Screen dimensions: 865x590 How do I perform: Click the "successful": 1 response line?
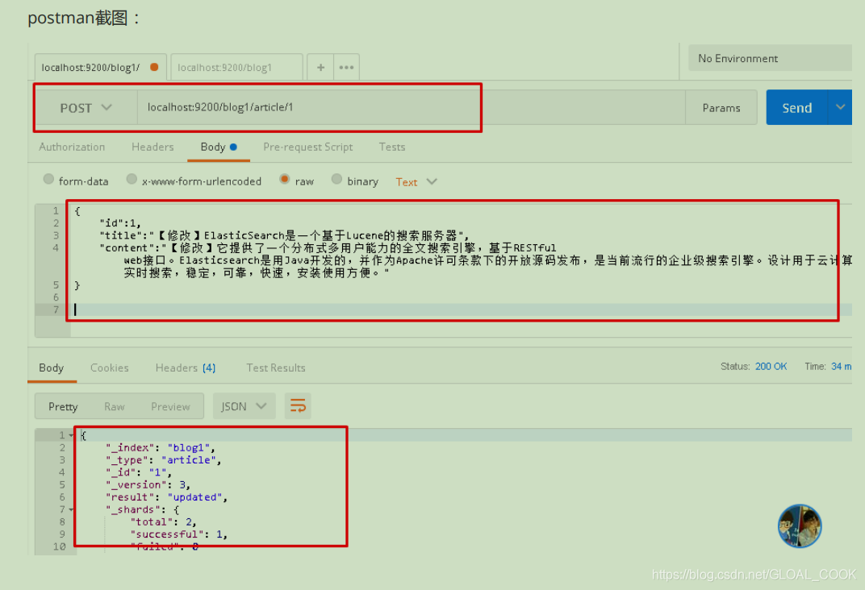[179, 534]
